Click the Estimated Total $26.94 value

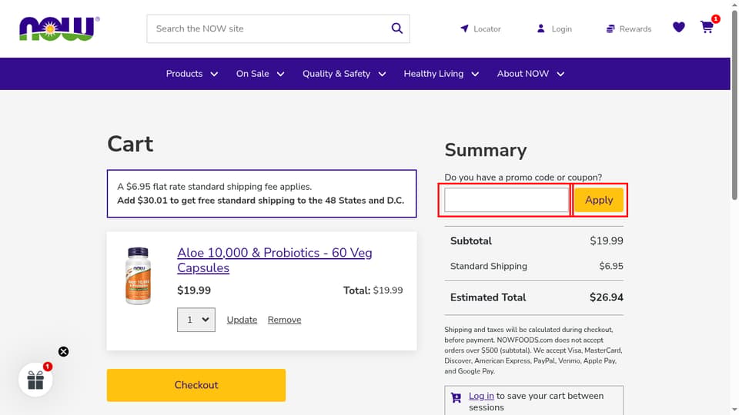(606, 297)
